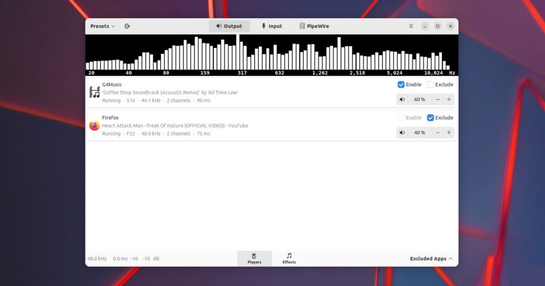Screen dimensions: 545x286
Task: Click the Firefox app icon
Action: pyautogui.click(x=94, y=125)
